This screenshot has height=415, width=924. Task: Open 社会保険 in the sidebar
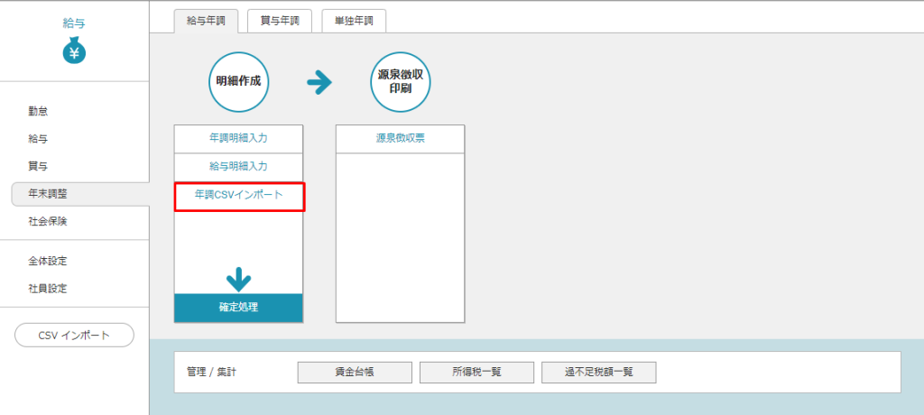click(x=48, y=222)
